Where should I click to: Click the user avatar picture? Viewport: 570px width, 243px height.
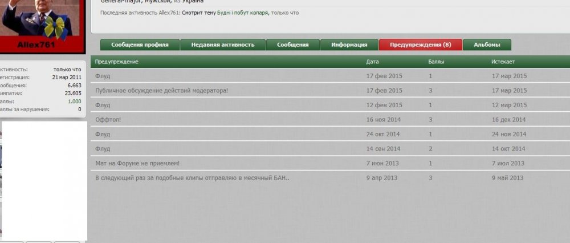point(40,18)
